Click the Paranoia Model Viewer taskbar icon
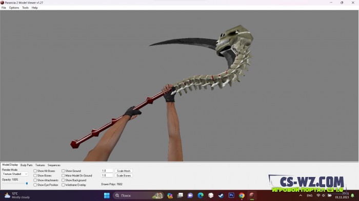 252,195
